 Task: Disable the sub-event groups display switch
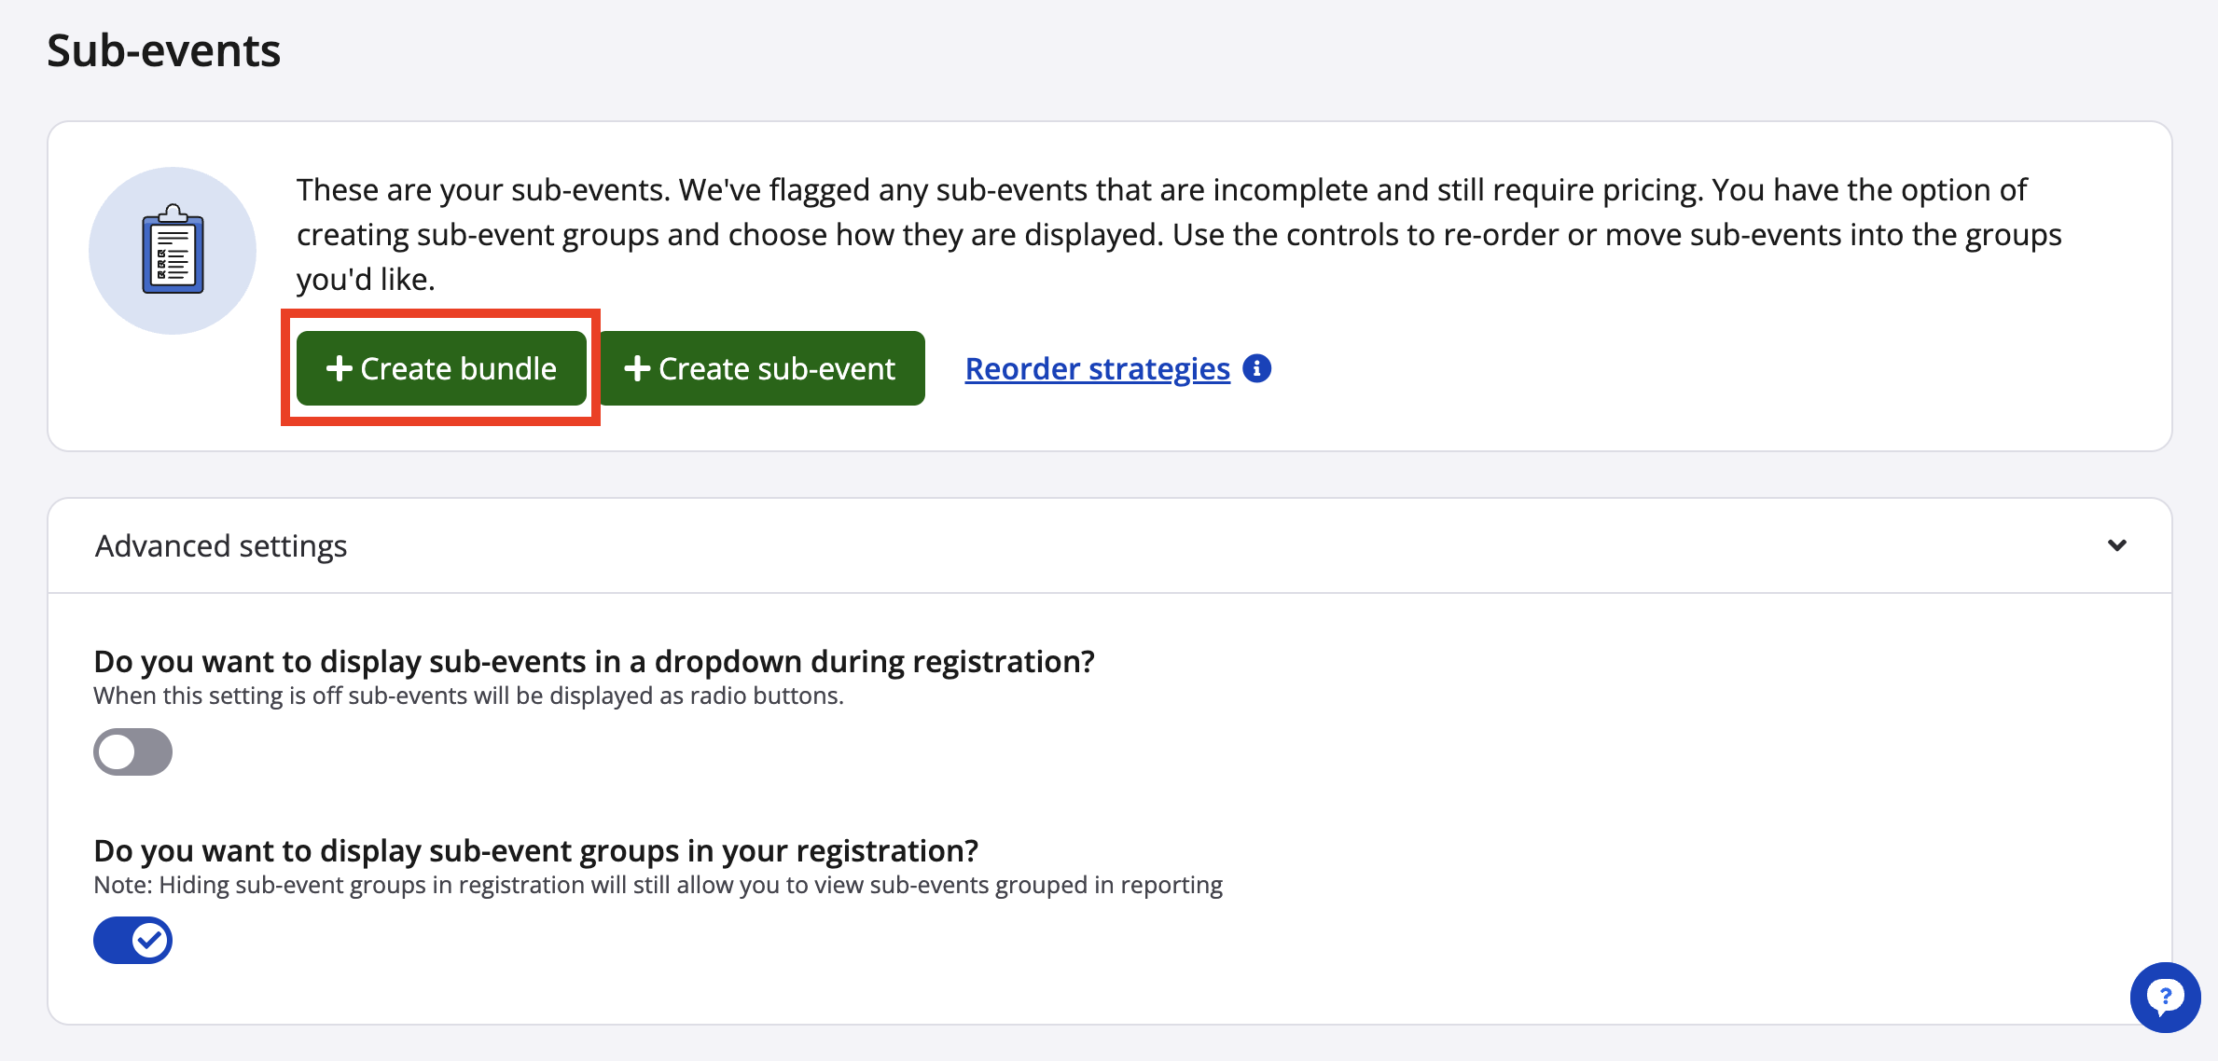[132, 940]
